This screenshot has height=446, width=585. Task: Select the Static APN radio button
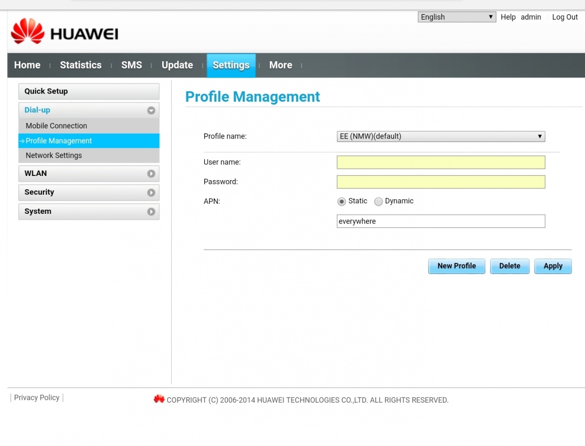click(341, 202)
